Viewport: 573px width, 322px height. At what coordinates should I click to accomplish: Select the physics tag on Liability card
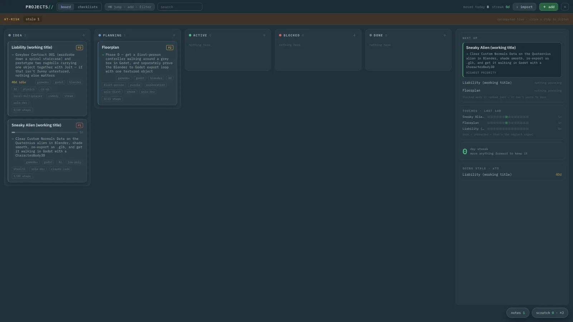pos(29,89)
